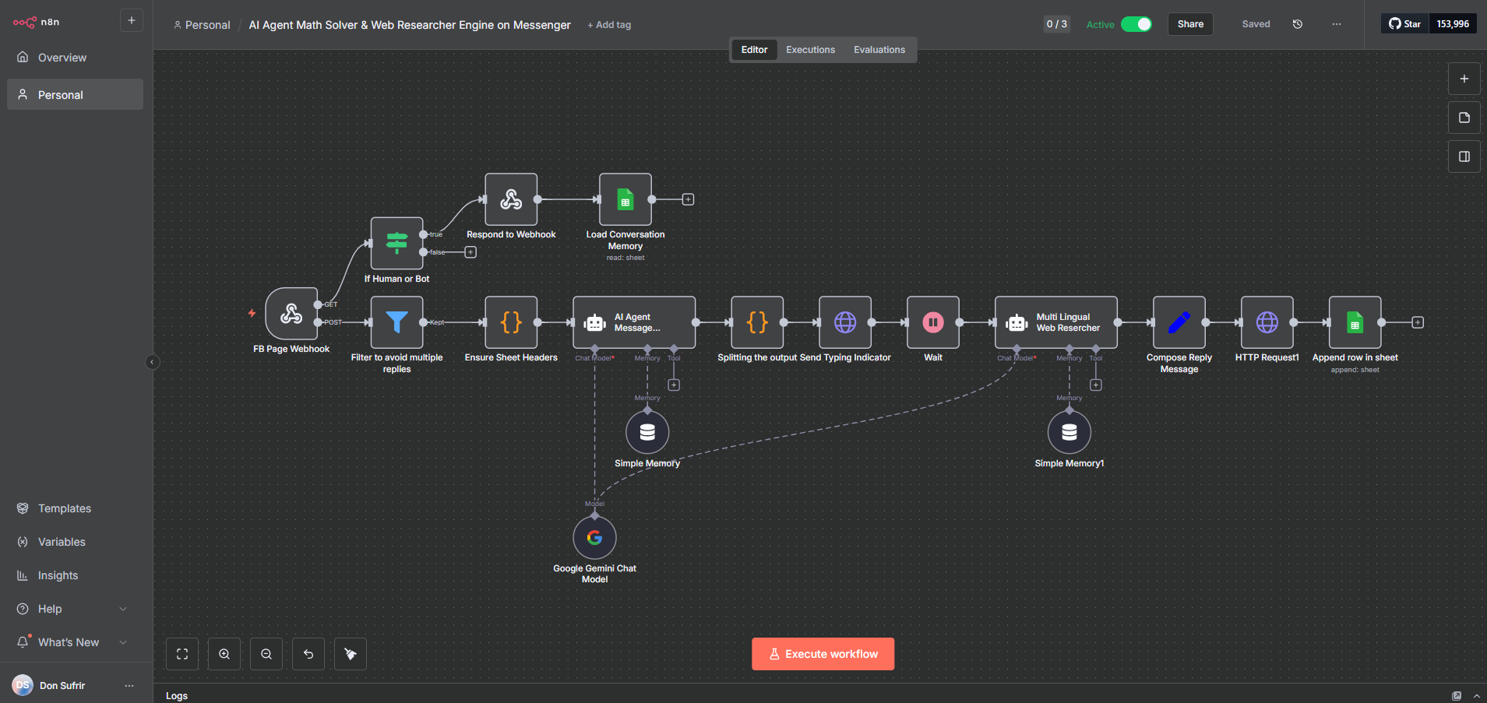The height and width of the screenshot is (703, 1487).
Task: Zoom in on the canvas
Action: pyautogui.click(x=224, y=653)
